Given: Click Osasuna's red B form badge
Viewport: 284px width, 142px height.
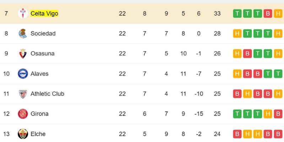Looking at the screenshot, I should (x=247, y=54).
